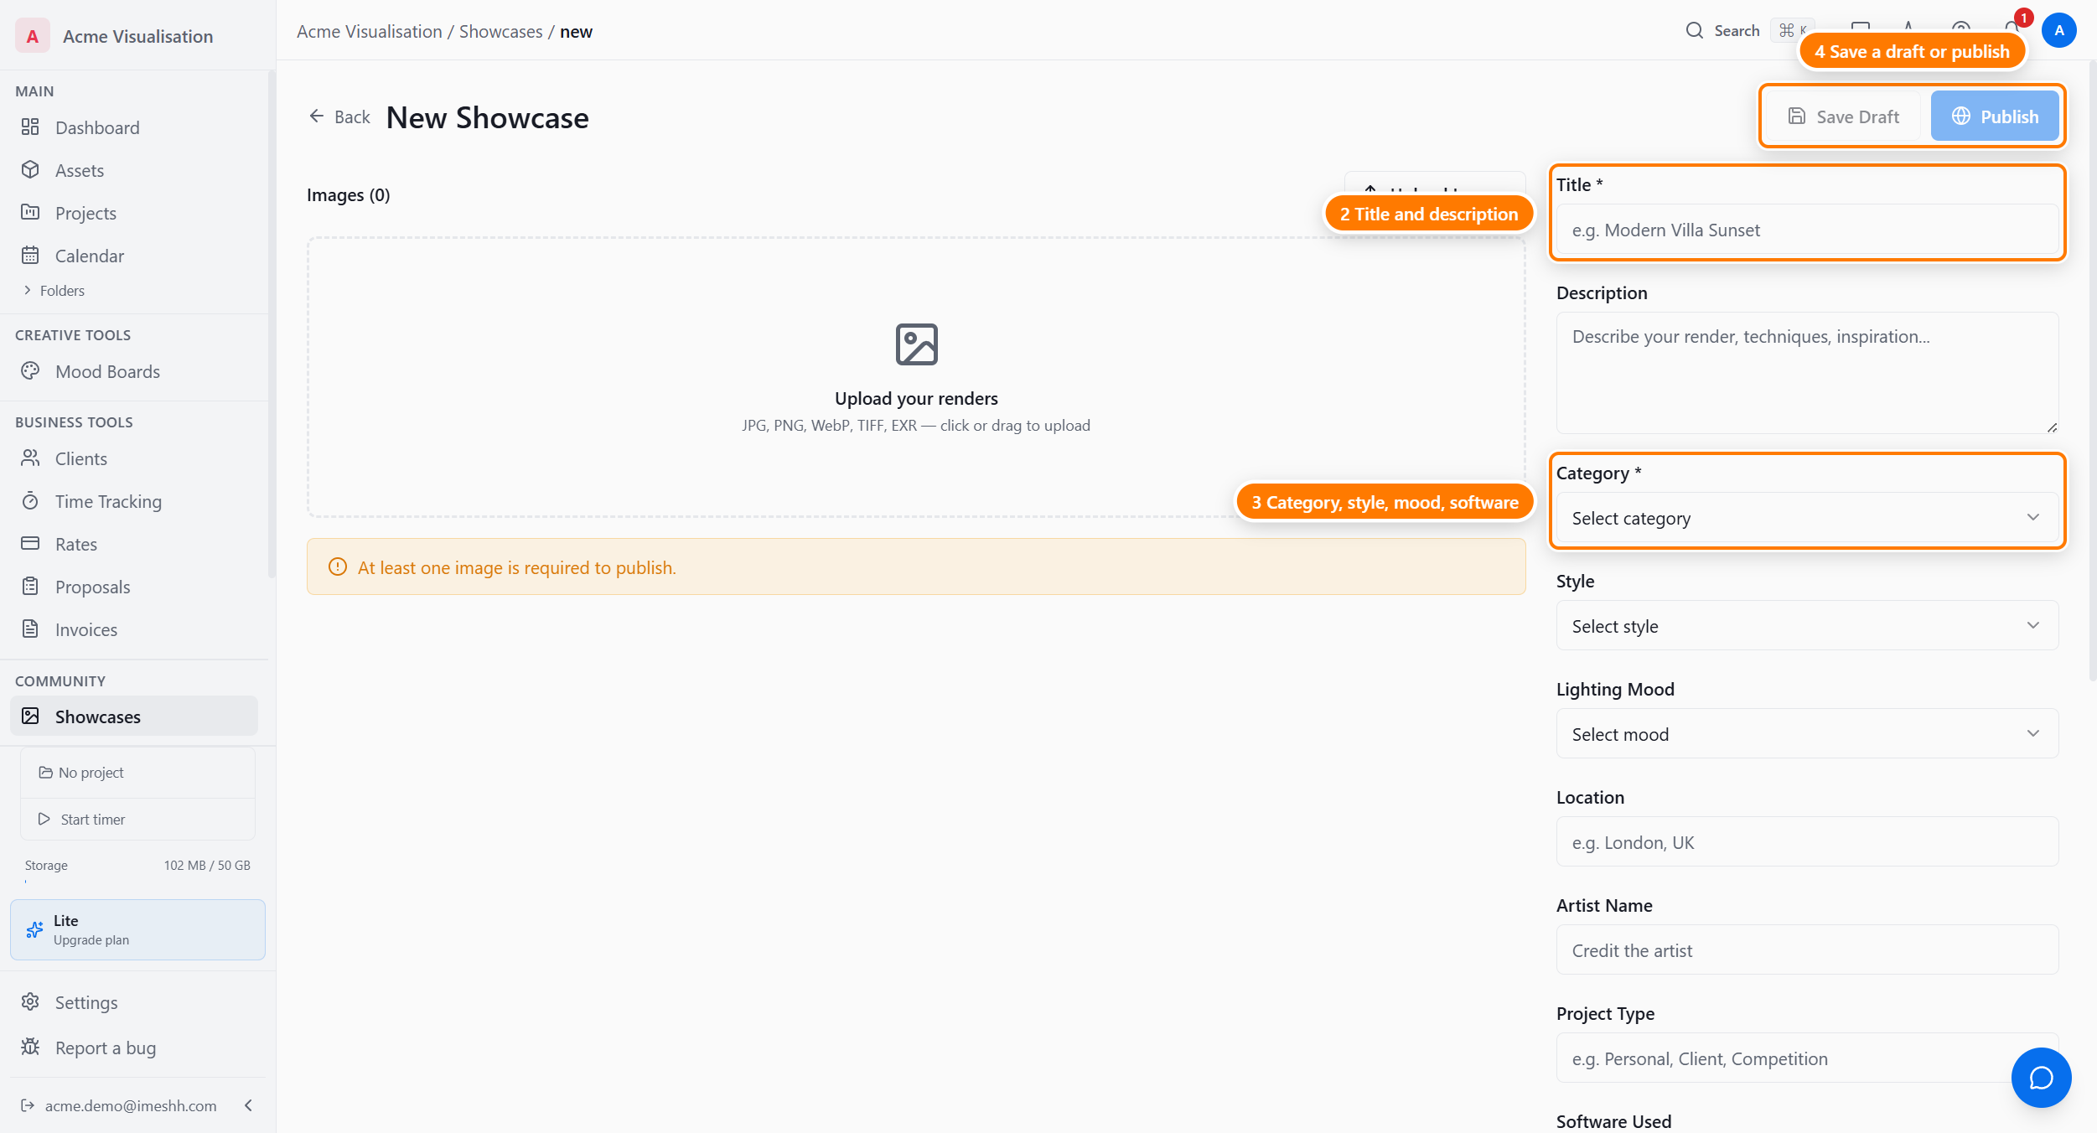Expand the Folders section in the sidebar

[54, 291]
